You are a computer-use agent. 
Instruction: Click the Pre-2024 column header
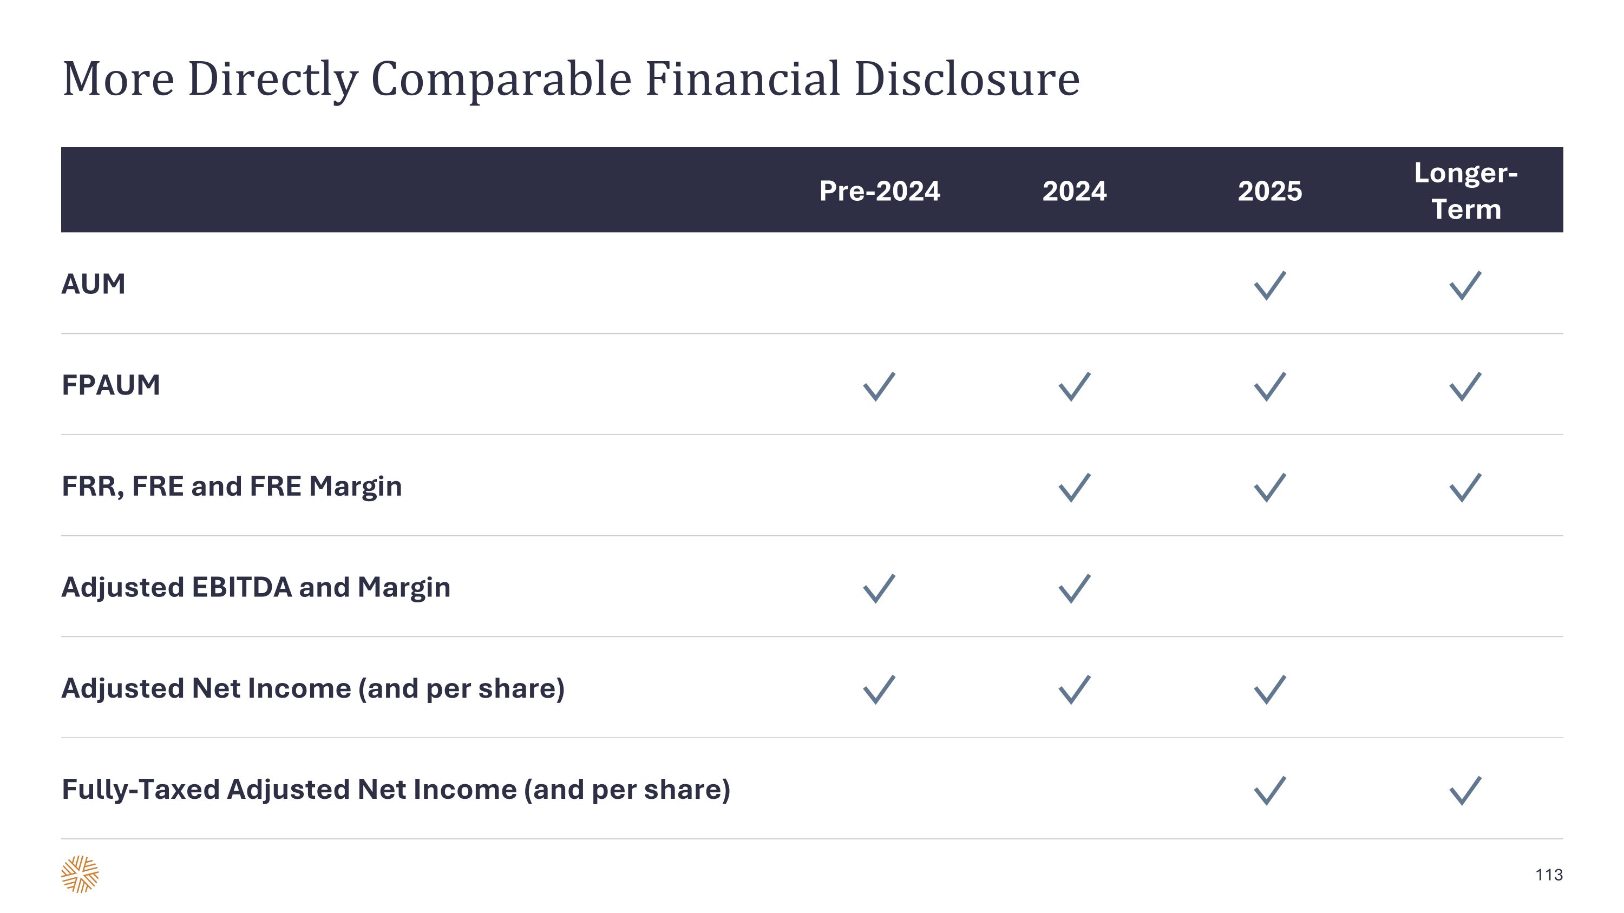[x=880, y=191]
